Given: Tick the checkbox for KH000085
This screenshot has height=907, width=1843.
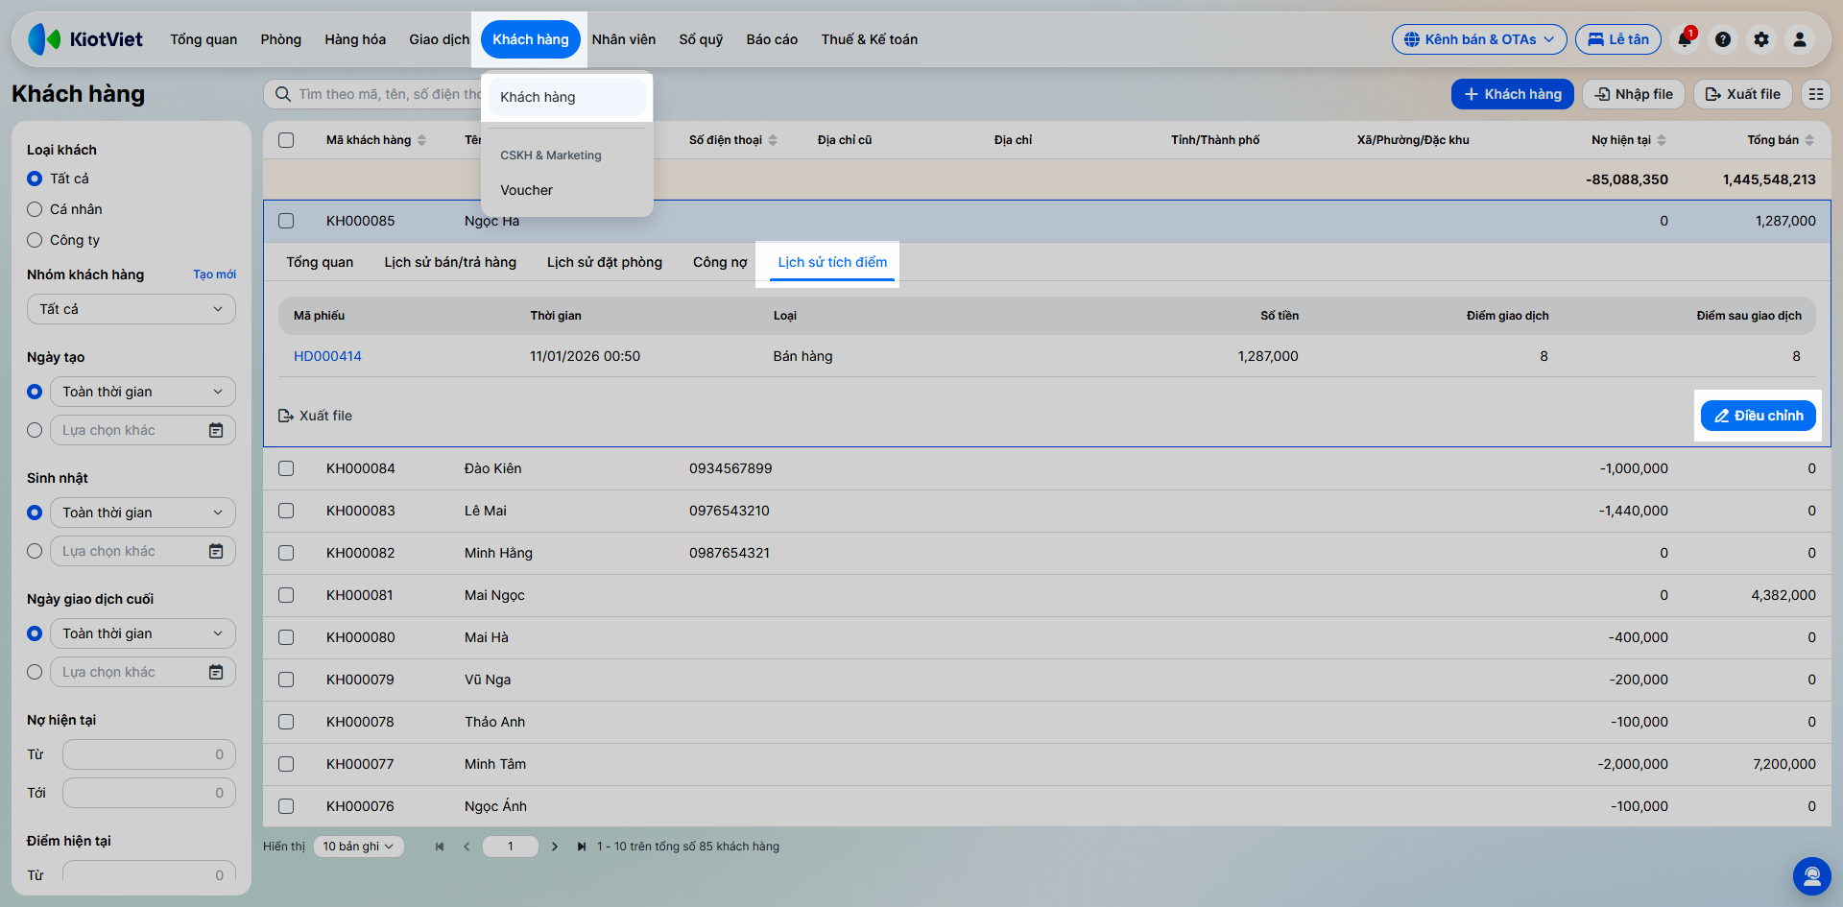Looking at the screenshot, I should [286, 221].
